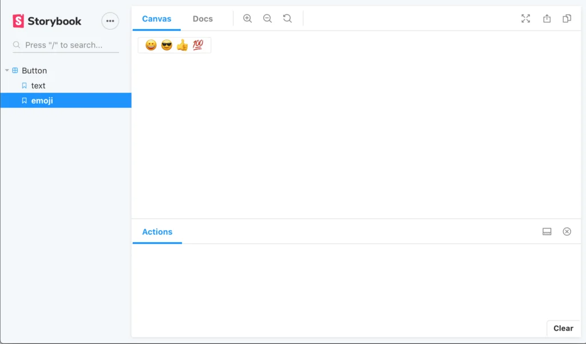Open canvas in new tab

tap(547, 18)
